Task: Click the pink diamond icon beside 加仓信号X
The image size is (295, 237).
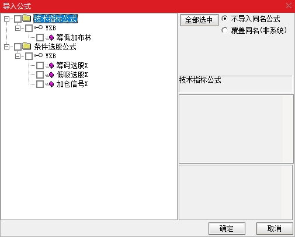Action: [x=51, y=84]
